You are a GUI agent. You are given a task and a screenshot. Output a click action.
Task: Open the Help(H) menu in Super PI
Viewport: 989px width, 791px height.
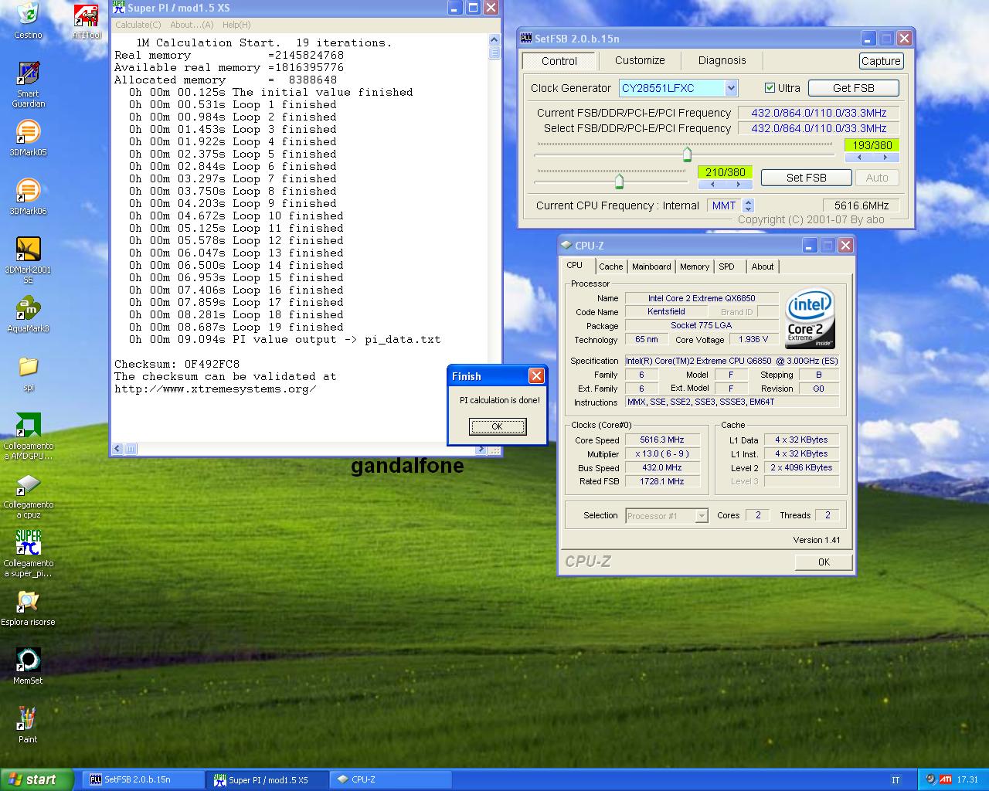[x=236, y=25]
